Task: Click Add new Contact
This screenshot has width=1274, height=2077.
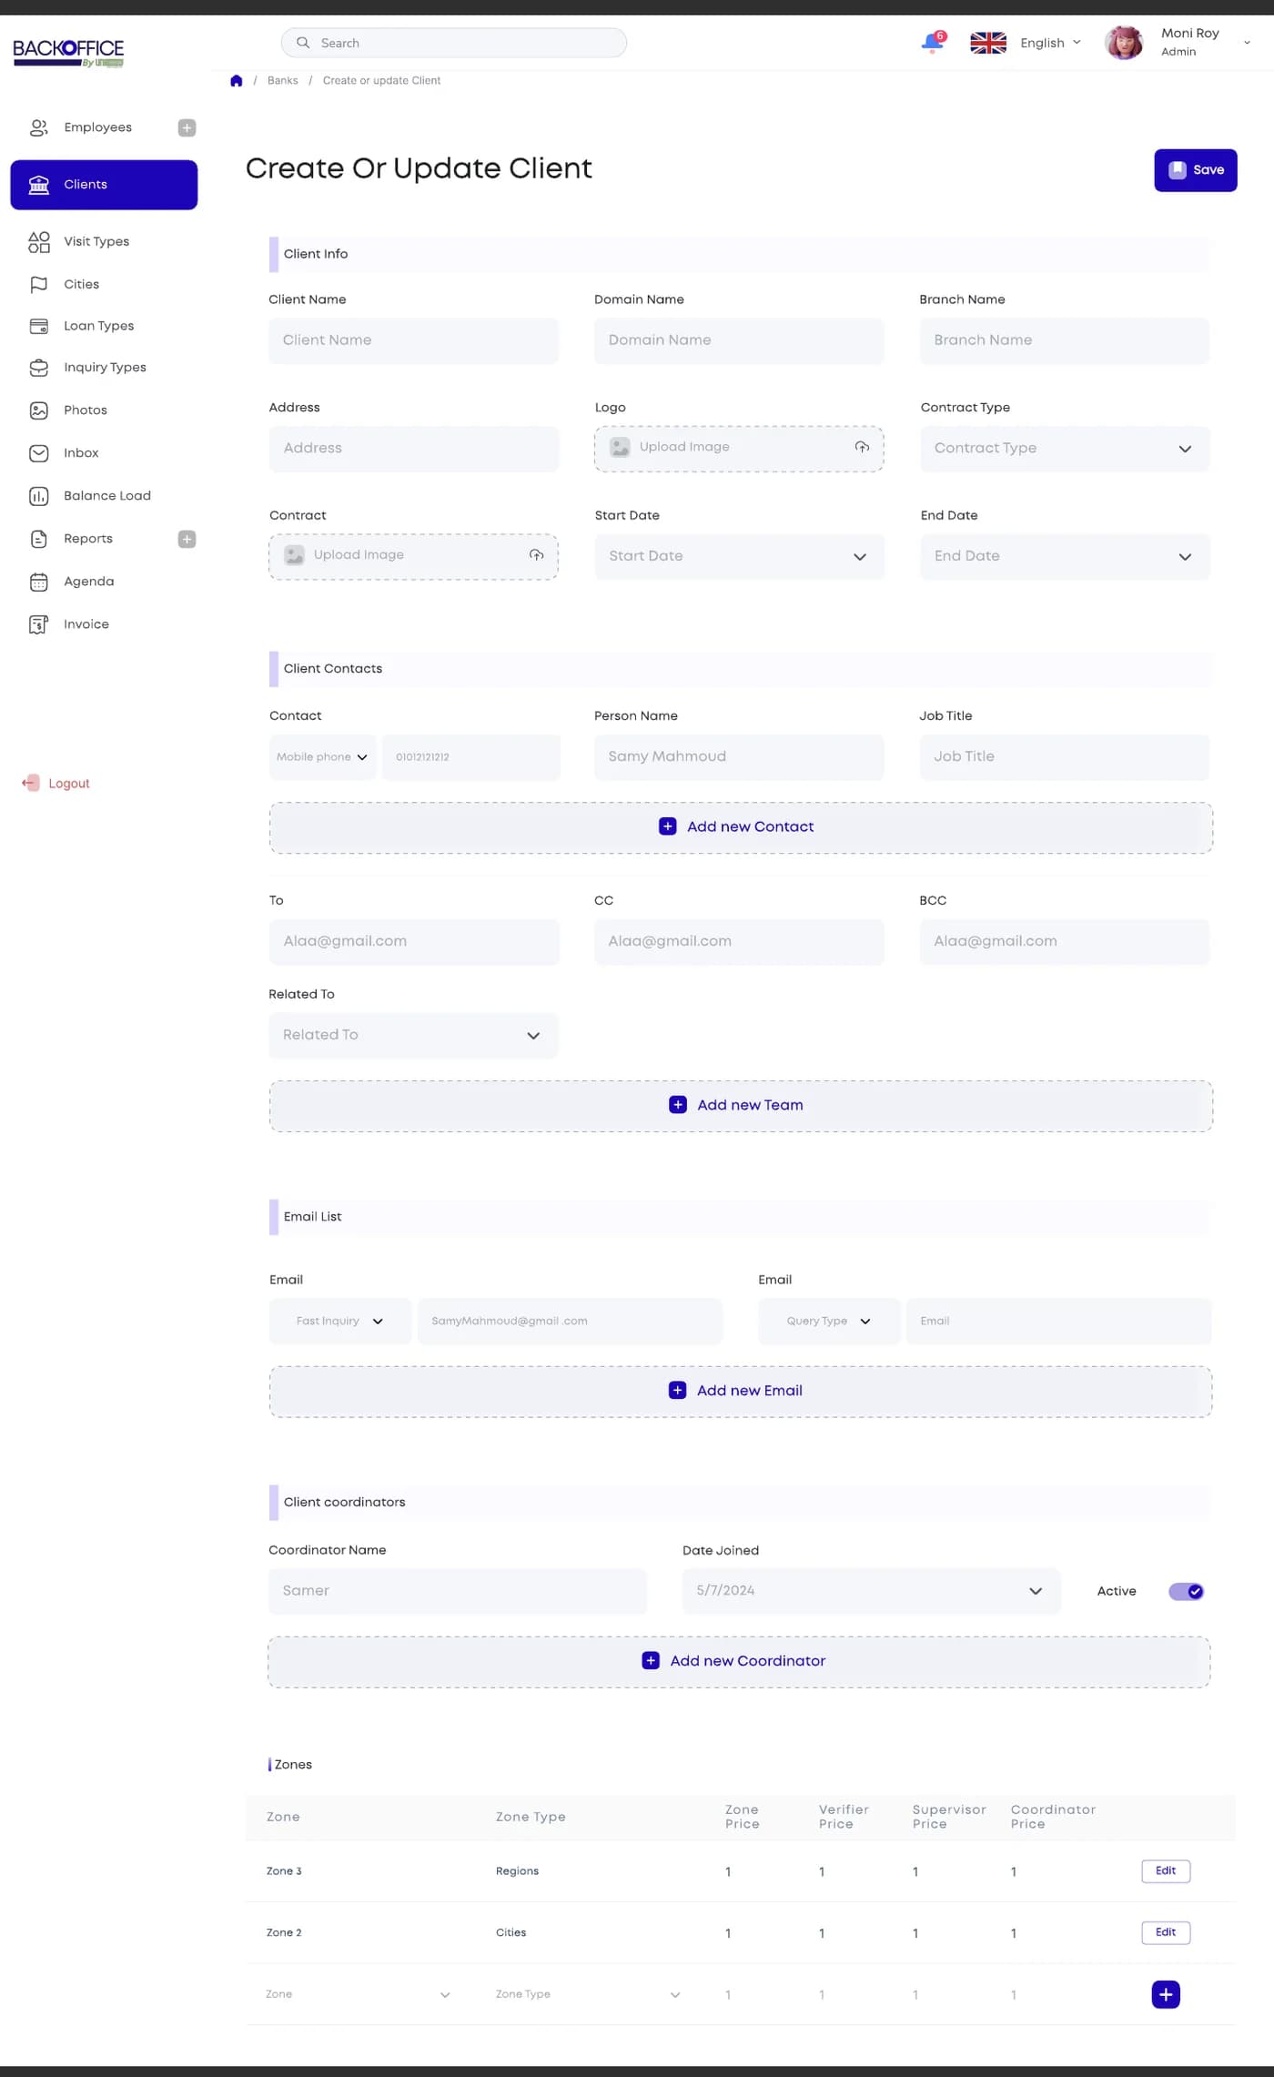Action: 741,827
